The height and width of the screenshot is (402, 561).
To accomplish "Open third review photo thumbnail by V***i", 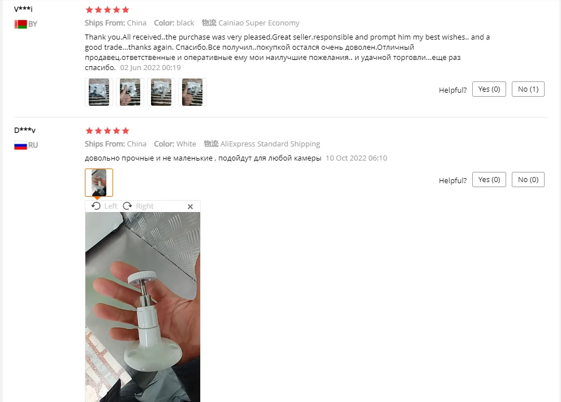I will tap(161, 92).
